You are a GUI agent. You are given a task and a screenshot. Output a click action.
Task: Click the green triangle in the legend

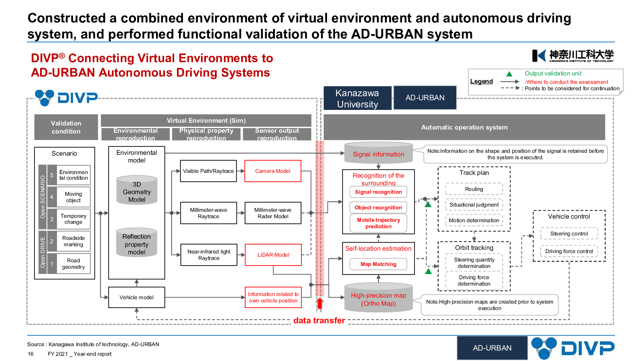[509, 74]
